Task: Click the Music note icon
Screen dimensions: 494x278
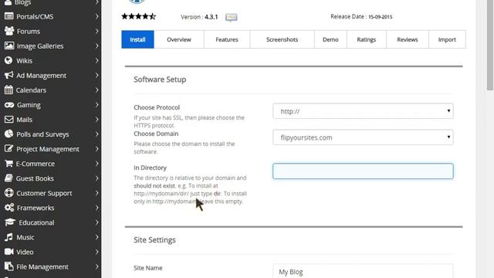Action: point(8,237)
